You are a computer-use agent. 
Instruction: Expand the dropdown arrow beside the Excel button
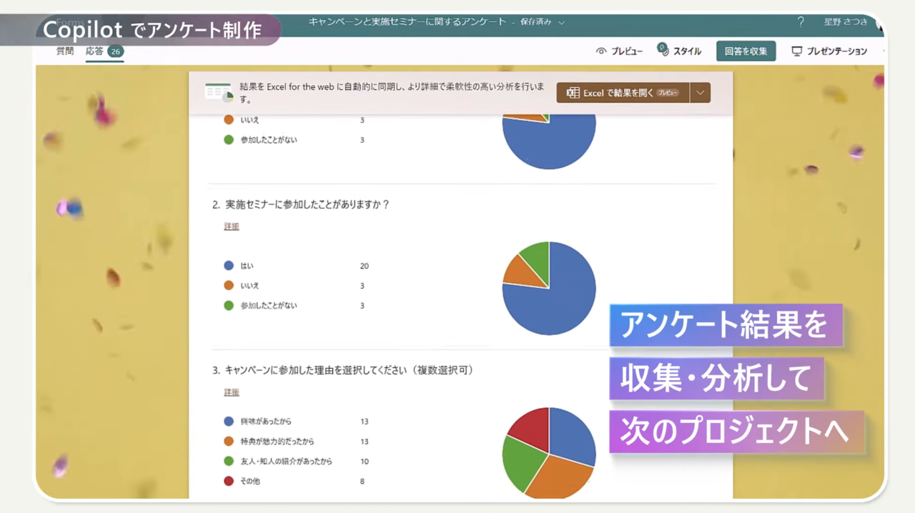coord(701,93)
